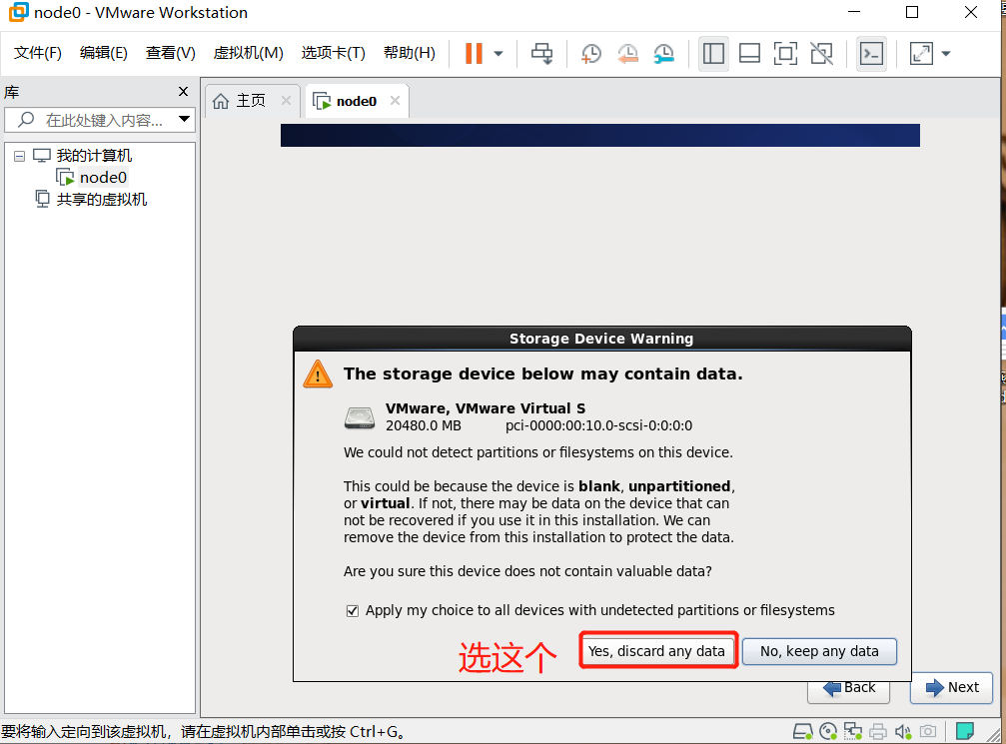The image size is (1006, 744).
Task: Open the 选项卡(T) menu
Action: tap(333, 53)
